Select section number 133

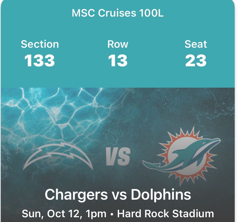pos(40,61)
